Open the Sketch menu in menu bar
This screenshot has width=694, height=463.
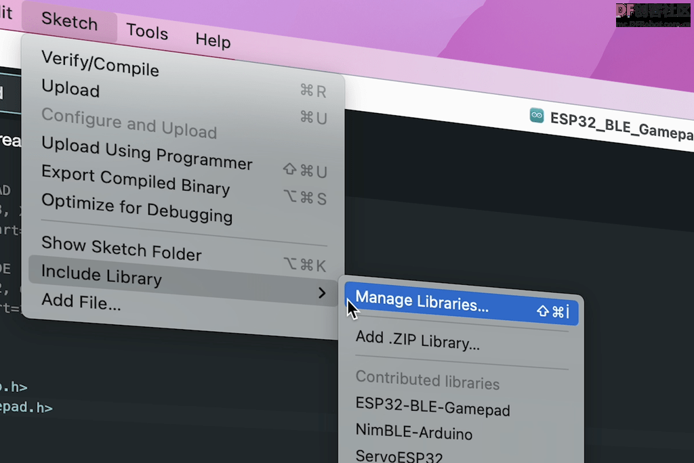point(70,21)
